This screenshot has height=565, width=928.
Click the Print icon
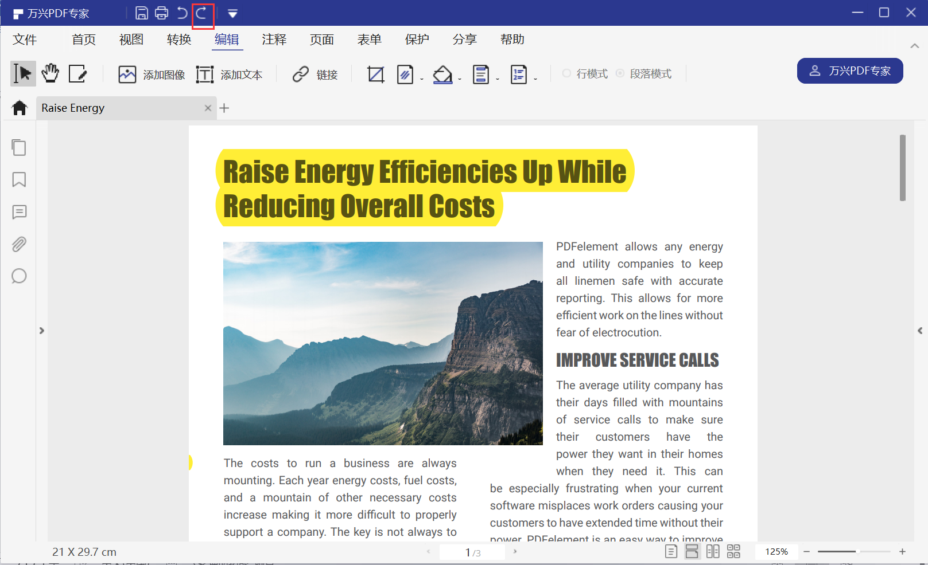162,13
